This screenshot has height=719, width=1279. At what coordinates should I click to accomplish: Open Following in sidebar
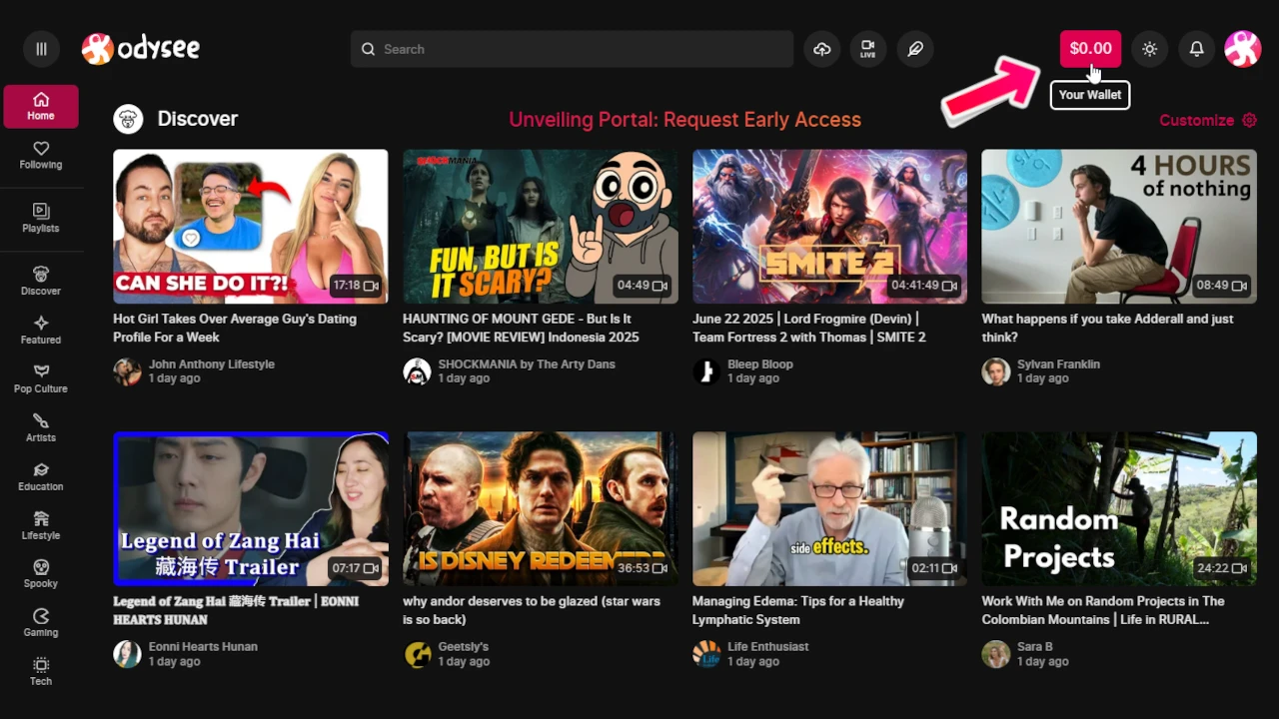[x=41, y=156]
